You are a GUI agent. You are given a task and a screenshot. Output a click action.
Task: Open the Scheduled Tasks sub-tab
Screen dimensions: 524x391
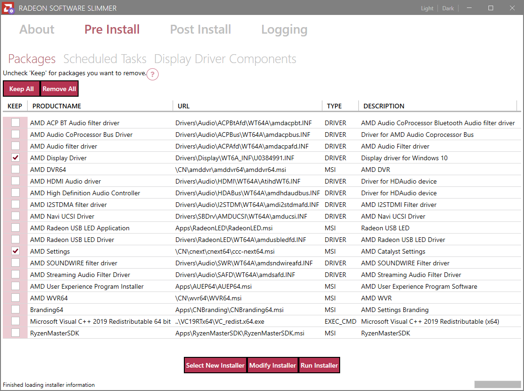click(105, 59)
